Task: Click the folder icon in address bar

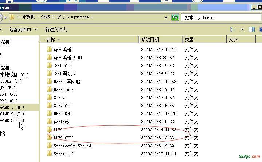Action: (12, 17)
